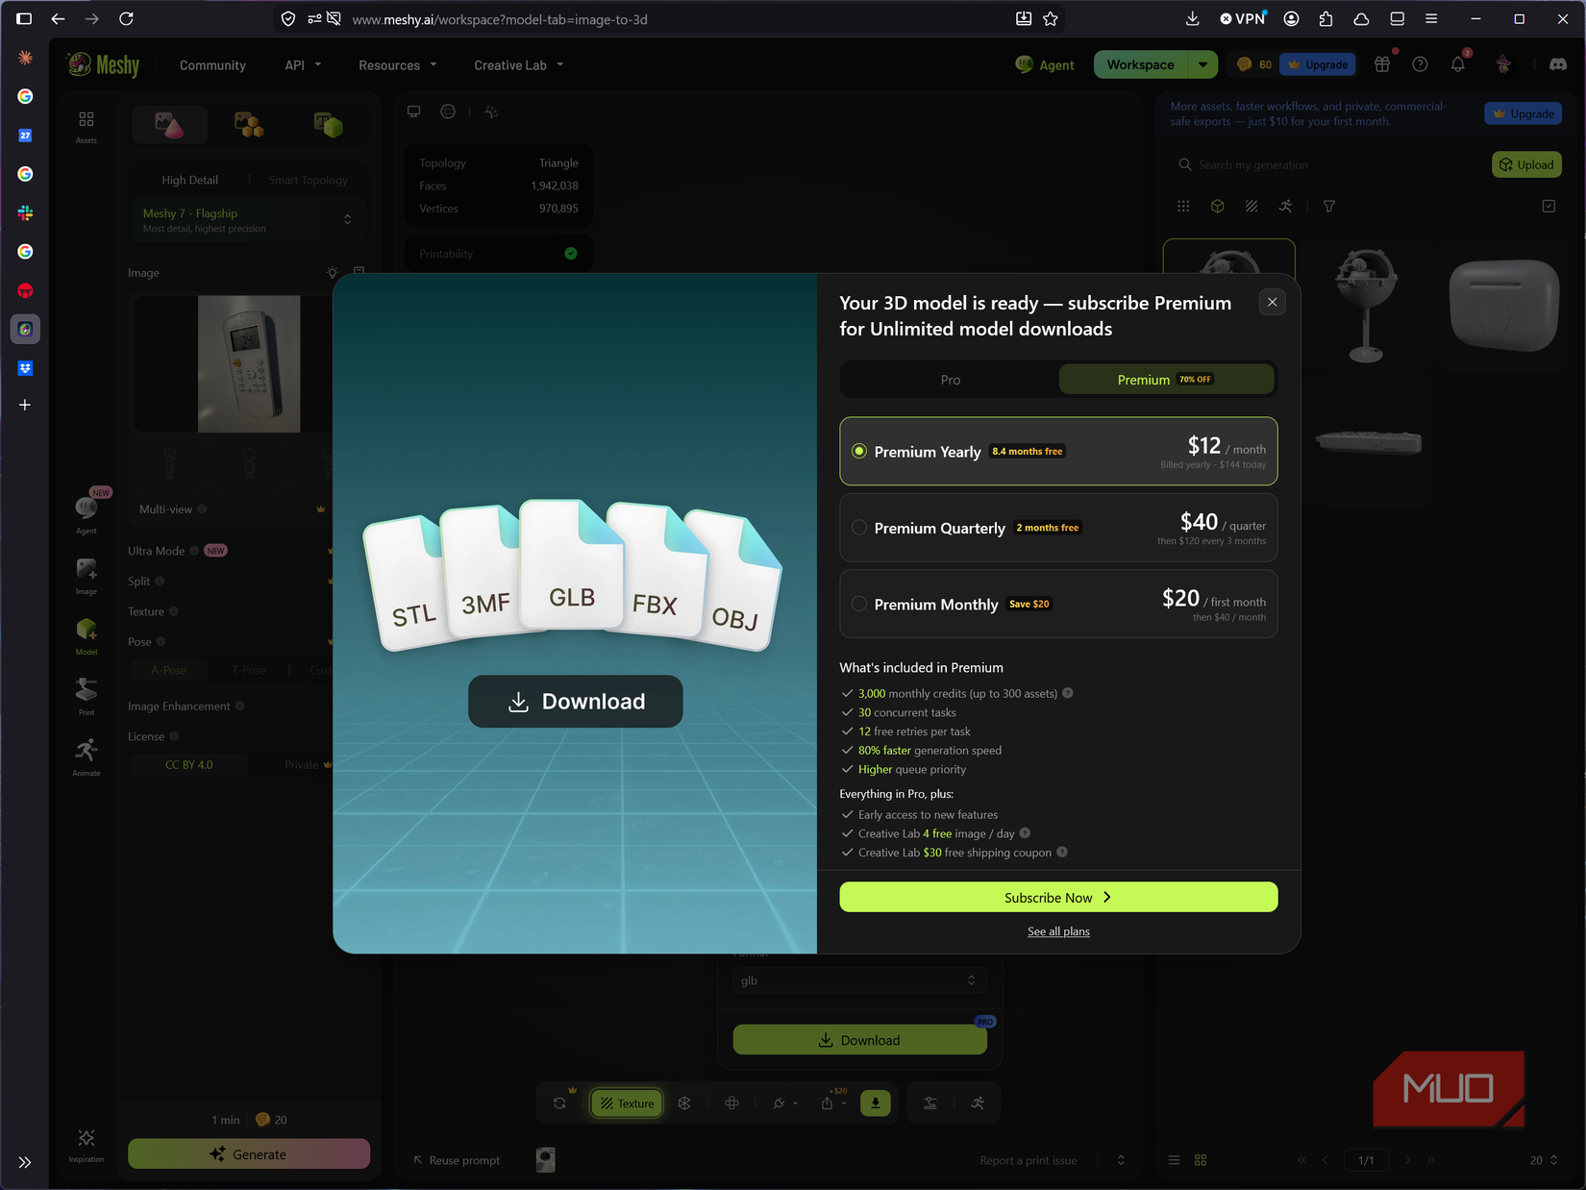Click the green download icon in bottom toolbar
This screenshot has height=1190, width=1586.
[875, 1103]
